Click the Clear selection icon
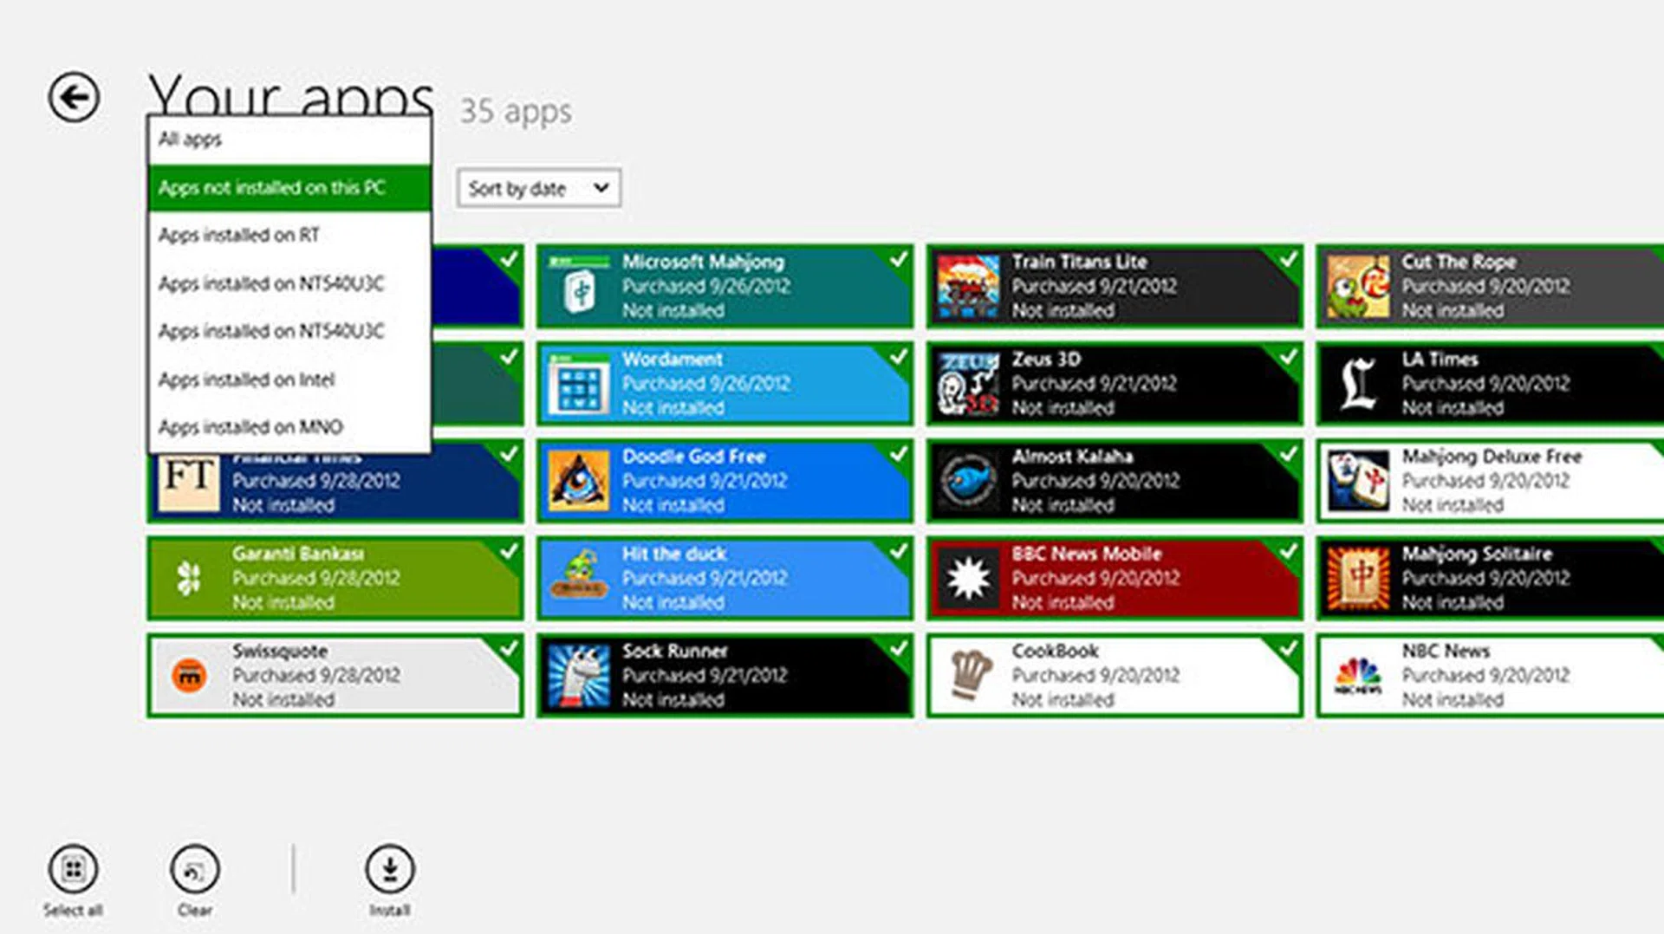Image resolution: width=1664 pixels, height=934 pixels. 195,869
